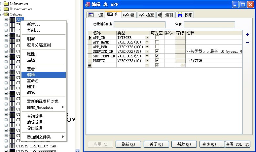This screenshot has width=256, height=152.
Task: Expand the CTXSYS.DR$POLICY_TAB node
Action: [6, 146]
